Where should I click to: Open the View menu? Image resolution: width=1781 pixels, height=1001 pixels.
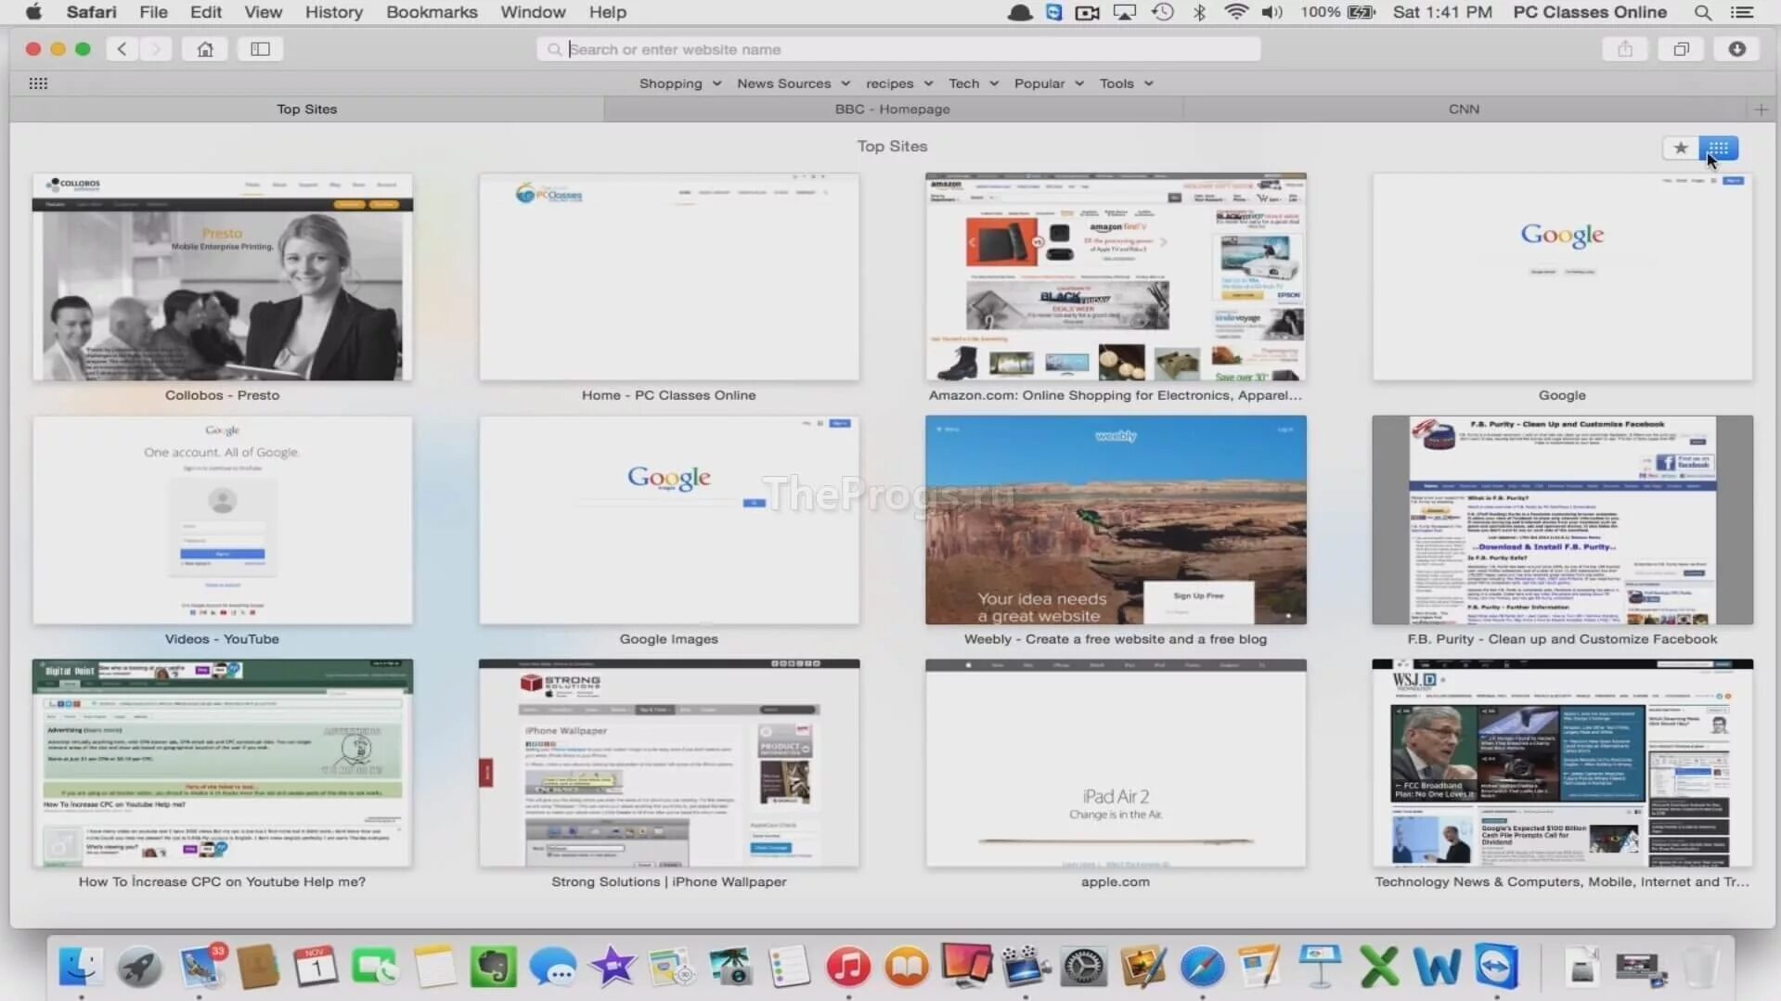pyautogui.click(x=263, y=12)
